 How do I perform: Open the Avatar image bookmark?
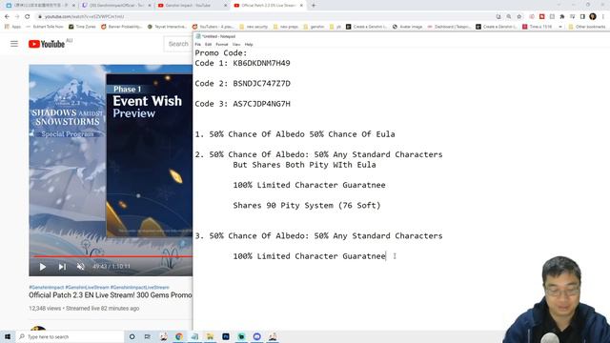[x=407, y=27]
